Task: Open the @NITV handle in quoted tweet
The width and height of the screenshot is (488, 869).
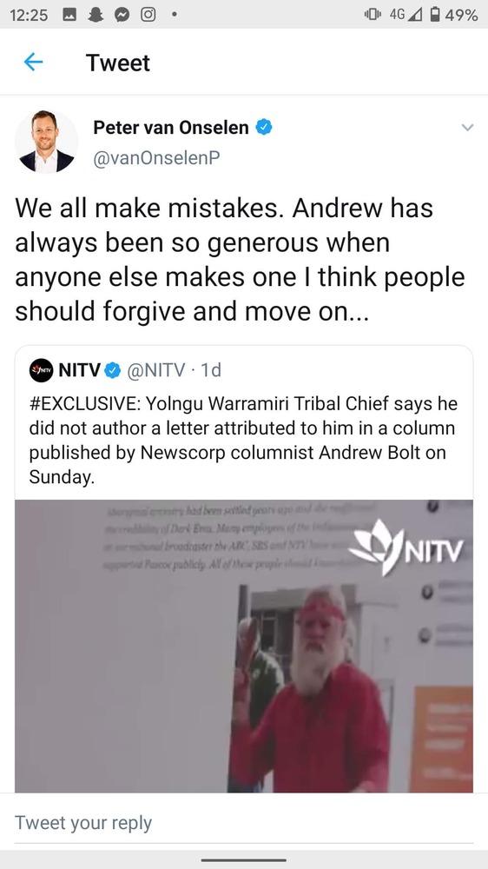Action: pos(156,369)
